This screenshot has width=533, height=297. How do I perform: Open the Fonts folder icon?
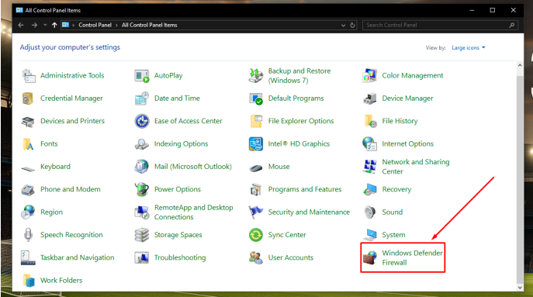tap(28, 143)
